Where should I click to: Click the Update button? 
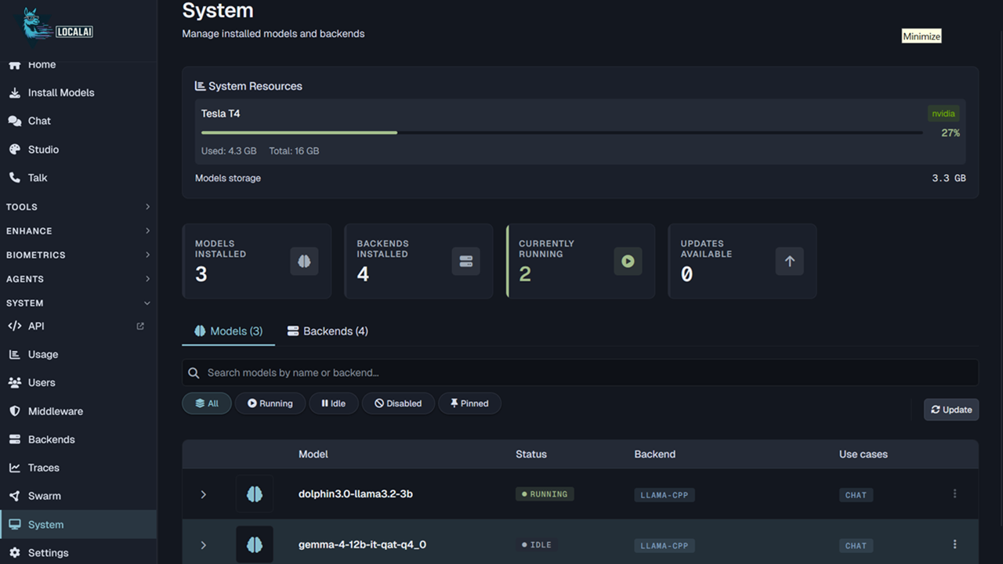[951, 410]
